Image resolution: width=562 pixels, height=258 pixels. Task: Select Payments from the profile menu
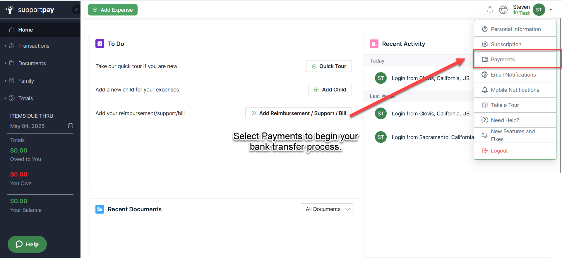click(x=503, y=60)
